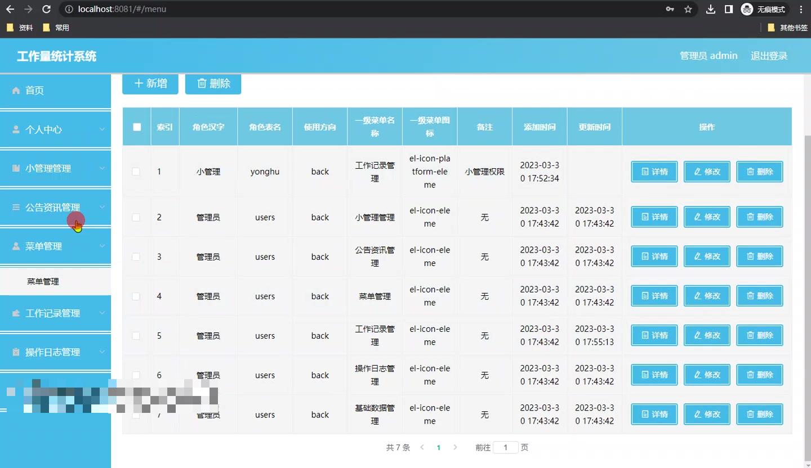This screenshot has width=811, height=468.
Task: Click page 1 in the pagination control
Action: [438, 447]
